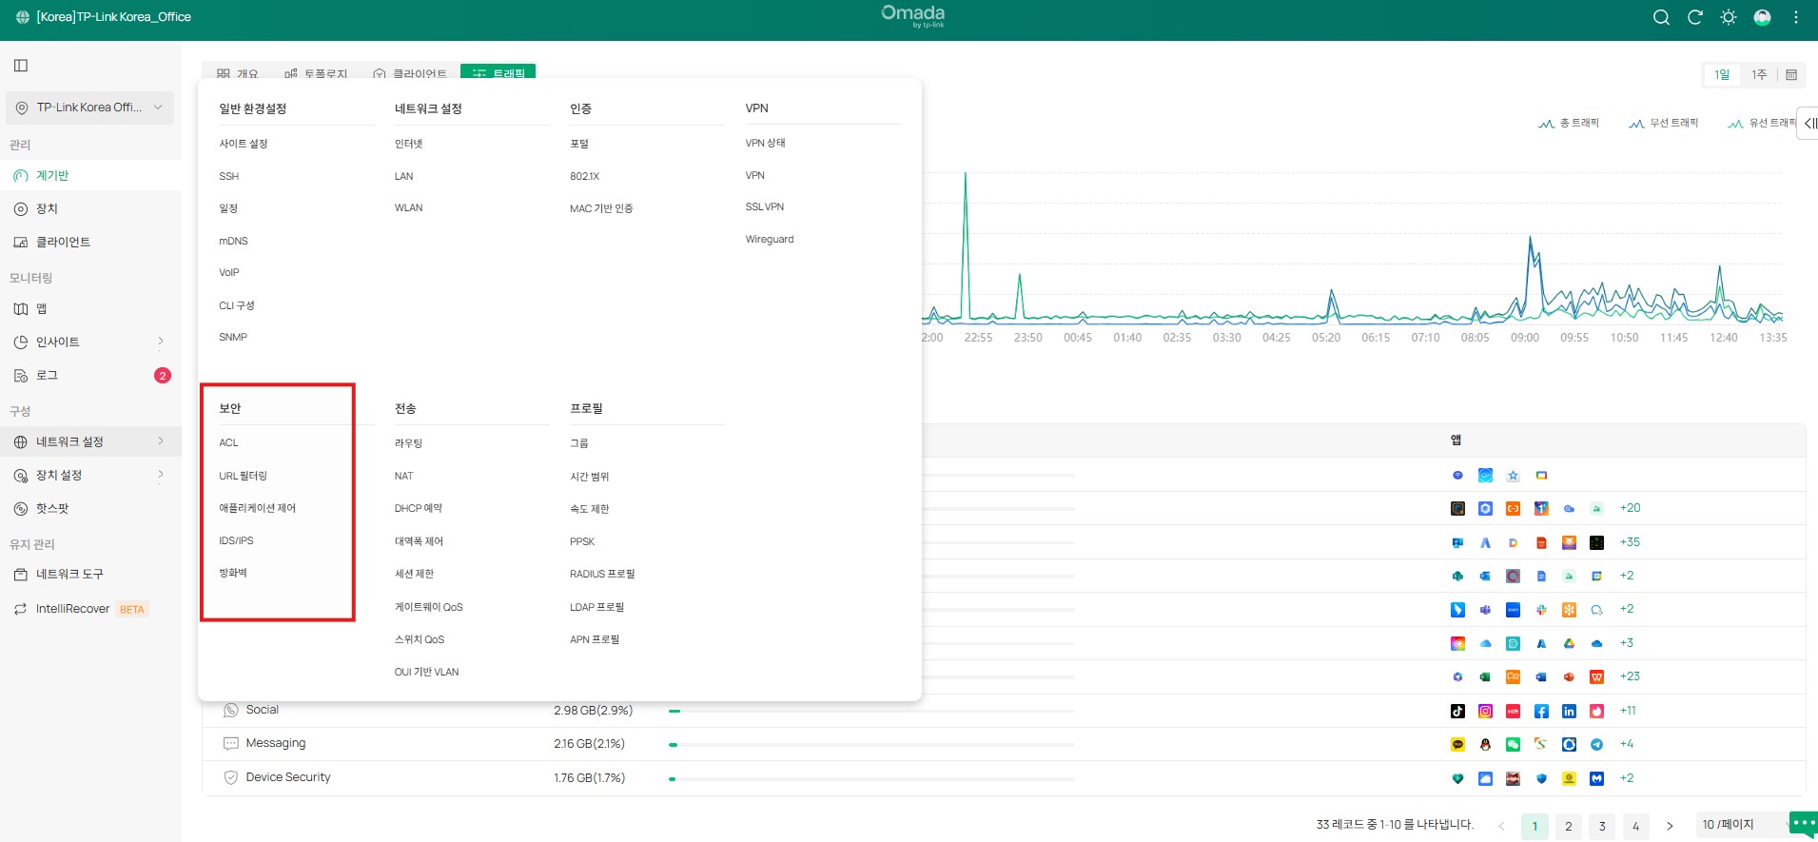This screenshot has width=1818, height=842.
Task: Click the green chat support icon
Action: tap(1802, 823)
